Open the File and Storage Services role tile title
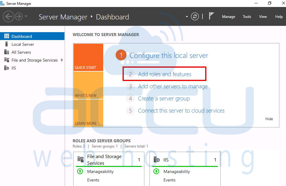 tap(104, 160)
